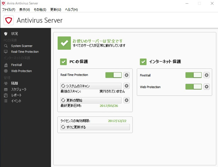218x167 pixels.
Task: Click the ライセンスの有効期限 label
Action: tap(75, 121)
